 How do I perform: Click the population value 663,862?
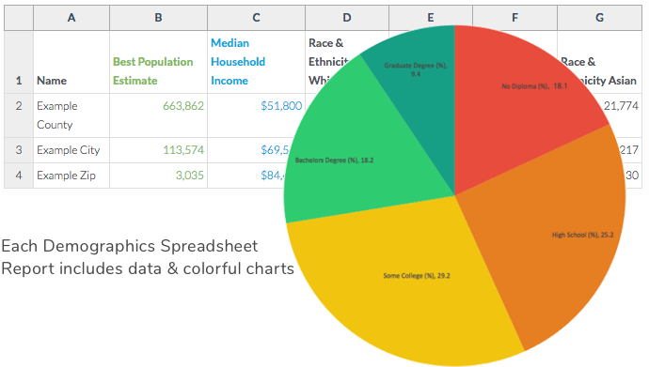click(183, 106)
